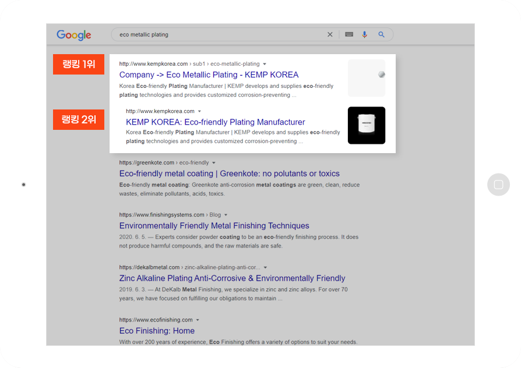Expand dropdown arrow beside www.kempkorea.com second result
521x368 pixels.
click(x=199, y=111)
